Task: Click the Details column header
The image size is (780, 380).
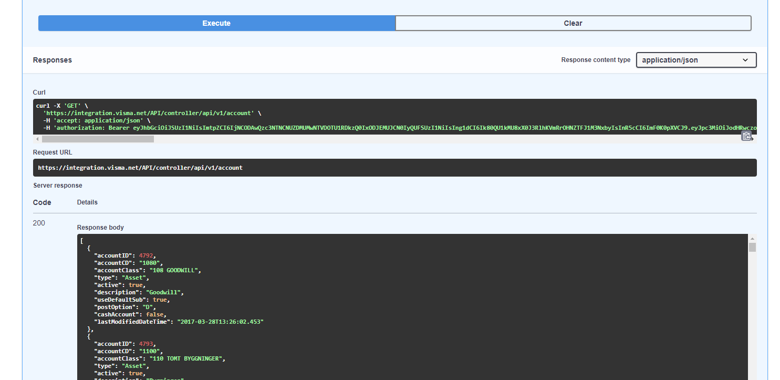Action: point(87,202)
